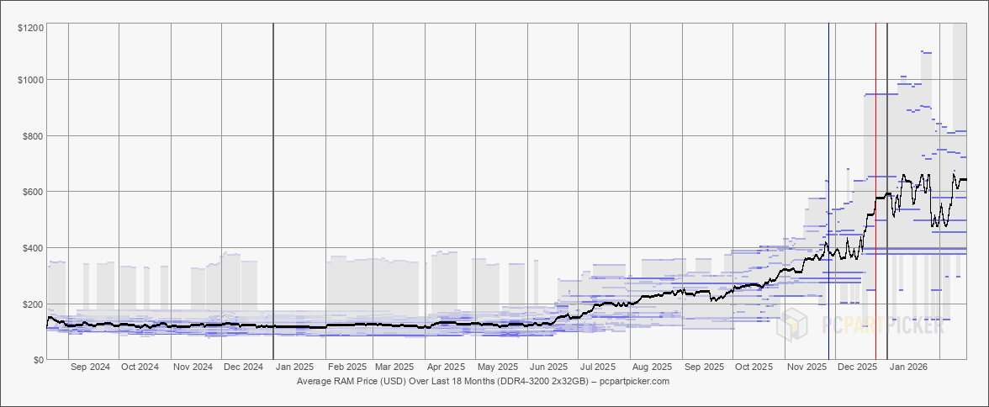Click the $0 y-axis label
This screenshot has width=989, height=407.
[x=38, y=360]
